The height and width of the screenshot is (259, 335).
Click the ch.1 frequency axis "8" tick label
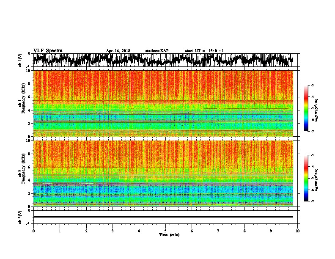[30, 84]
